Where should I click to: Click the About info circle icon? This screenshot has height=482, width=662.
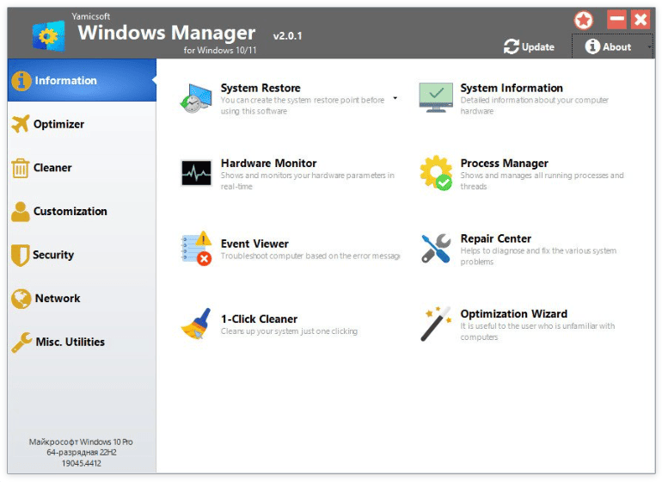tap(592, 46)
